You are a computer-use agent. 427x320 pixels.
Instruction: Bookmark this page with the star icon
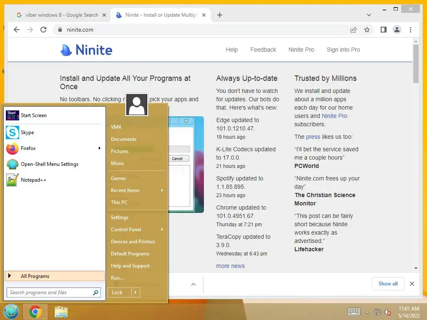(x=367, y=30)
